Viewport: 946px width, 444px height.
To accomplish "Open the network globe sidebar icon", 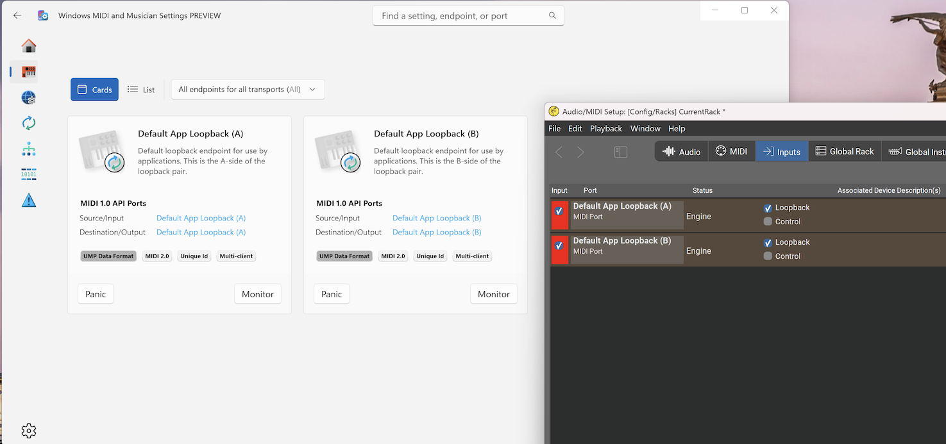I will [29, 97].
